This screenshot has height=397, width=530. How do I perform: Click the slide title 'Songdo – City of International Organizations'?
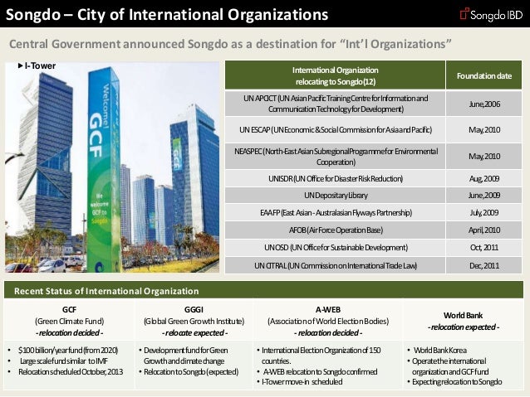(167, 15)
